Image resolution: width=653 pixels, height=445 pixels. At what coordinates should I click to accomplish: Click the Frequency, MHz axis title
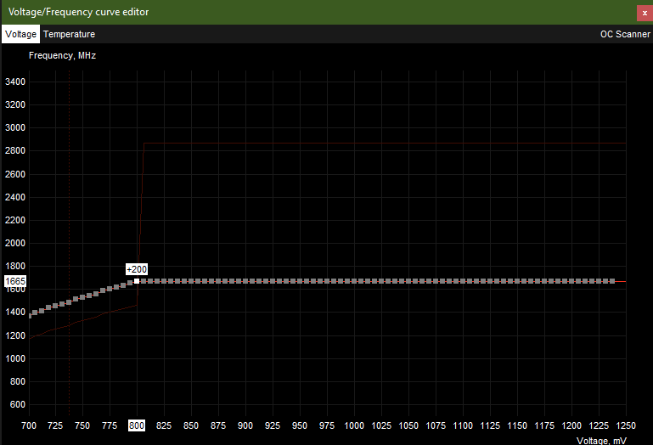63,55
